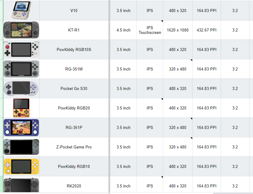253x194 pixels.
Task: Select the RK2020 name cell
Action: coord(74,186)
